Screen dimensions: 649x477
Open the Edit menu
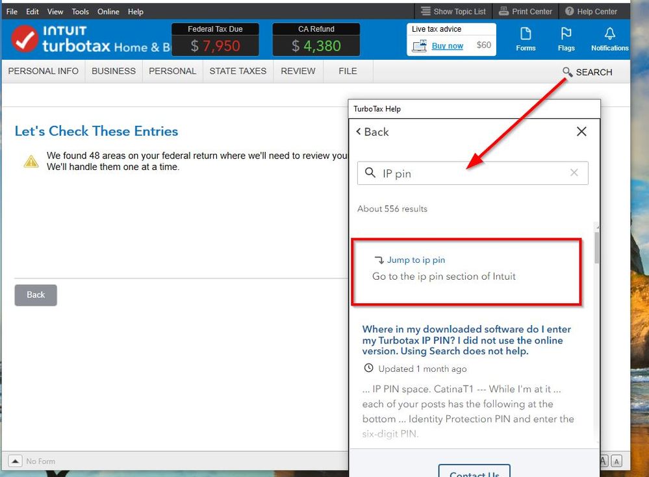(32, 12)
